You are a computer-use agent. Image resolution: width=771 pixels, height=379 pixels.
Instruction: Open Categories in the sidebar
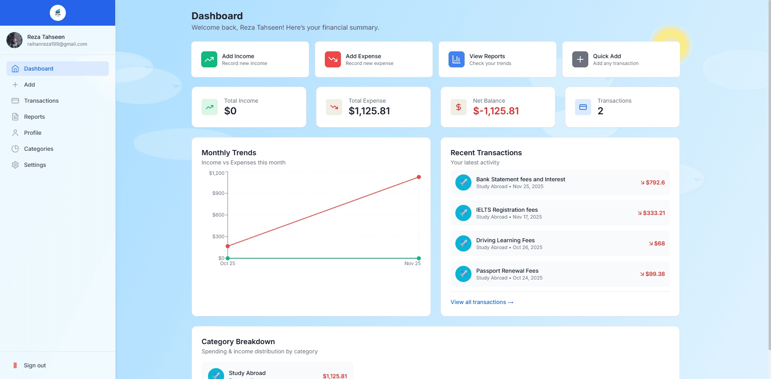coord(57,149)
